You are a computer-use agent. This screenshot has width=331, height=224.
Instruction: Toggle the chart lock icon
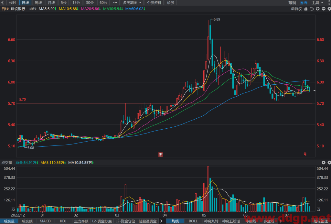[x=306, y=9]
